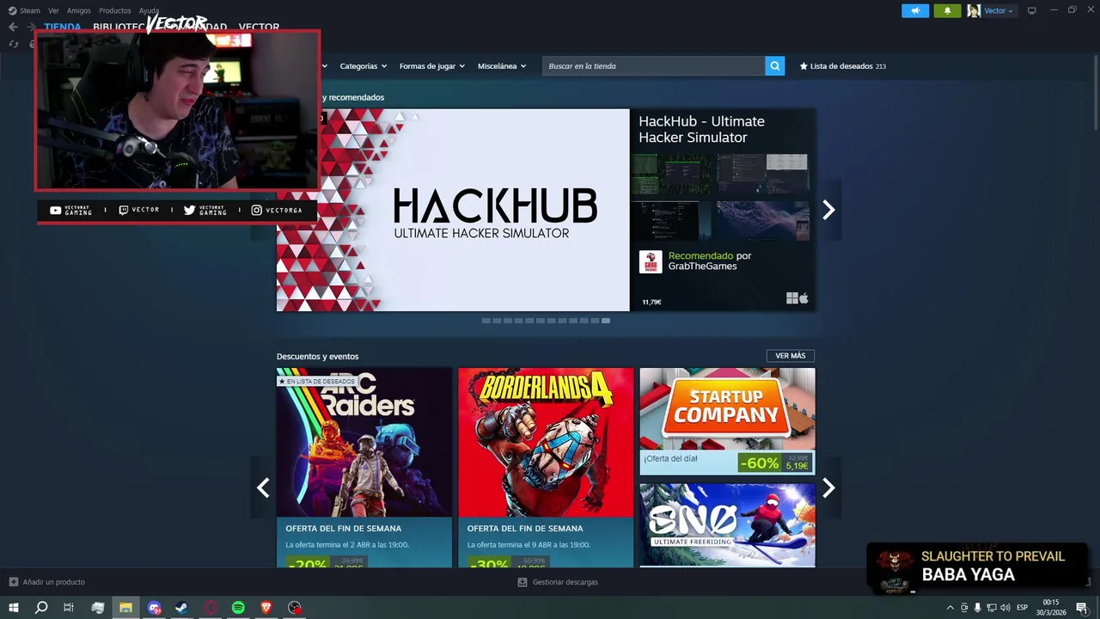Open the SNO Ultimate Freeriding card
The image size is (1100, 619).
727,524
